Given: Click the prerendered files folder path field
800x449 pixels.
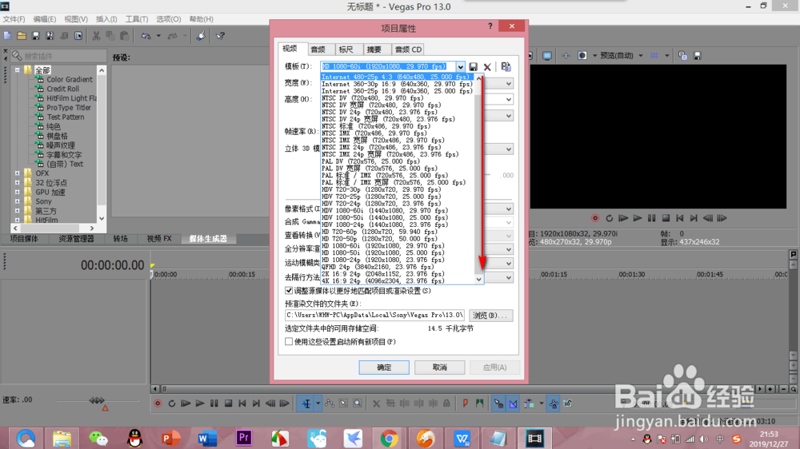Looking at the screenshot, I should point(375,315).
